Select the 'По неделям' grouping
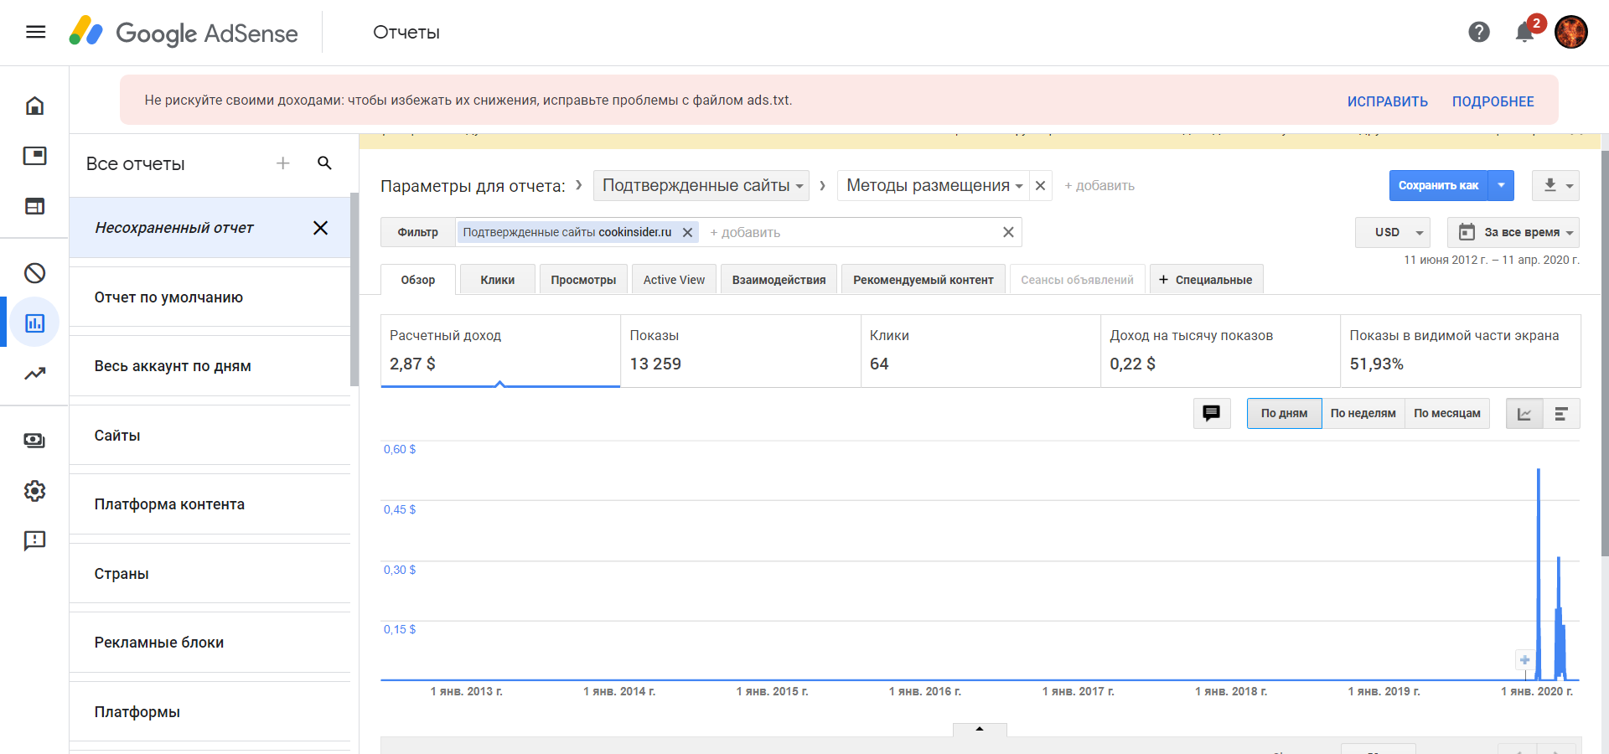The height and width of the screenshot is (754, 1609). [1363, 413]
